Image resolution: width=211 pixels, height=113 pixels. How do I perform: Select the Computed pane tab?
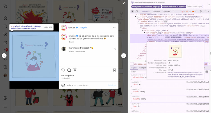143,68
